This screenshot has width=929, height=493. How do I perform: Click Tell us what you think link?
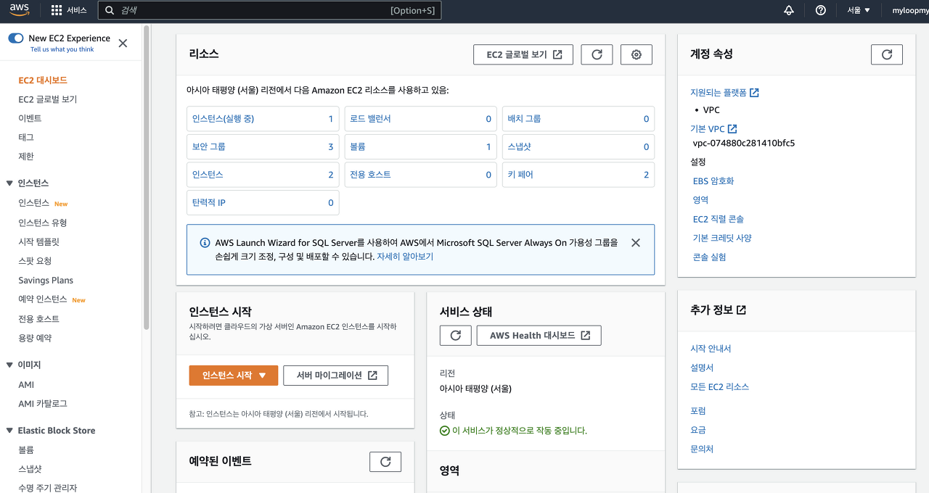62,49
